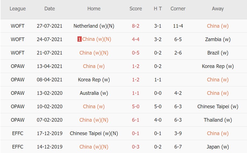Open the Thailand (w) team page
The height and width of the screenshot is (153, 247).
point(218,120)
